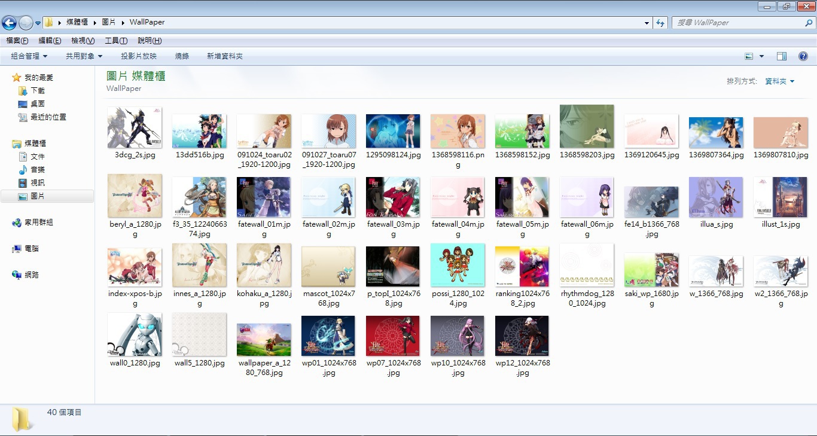This screenshot has height=436, width=817.
Task: Click the change view icon
Action: (749, 56)
